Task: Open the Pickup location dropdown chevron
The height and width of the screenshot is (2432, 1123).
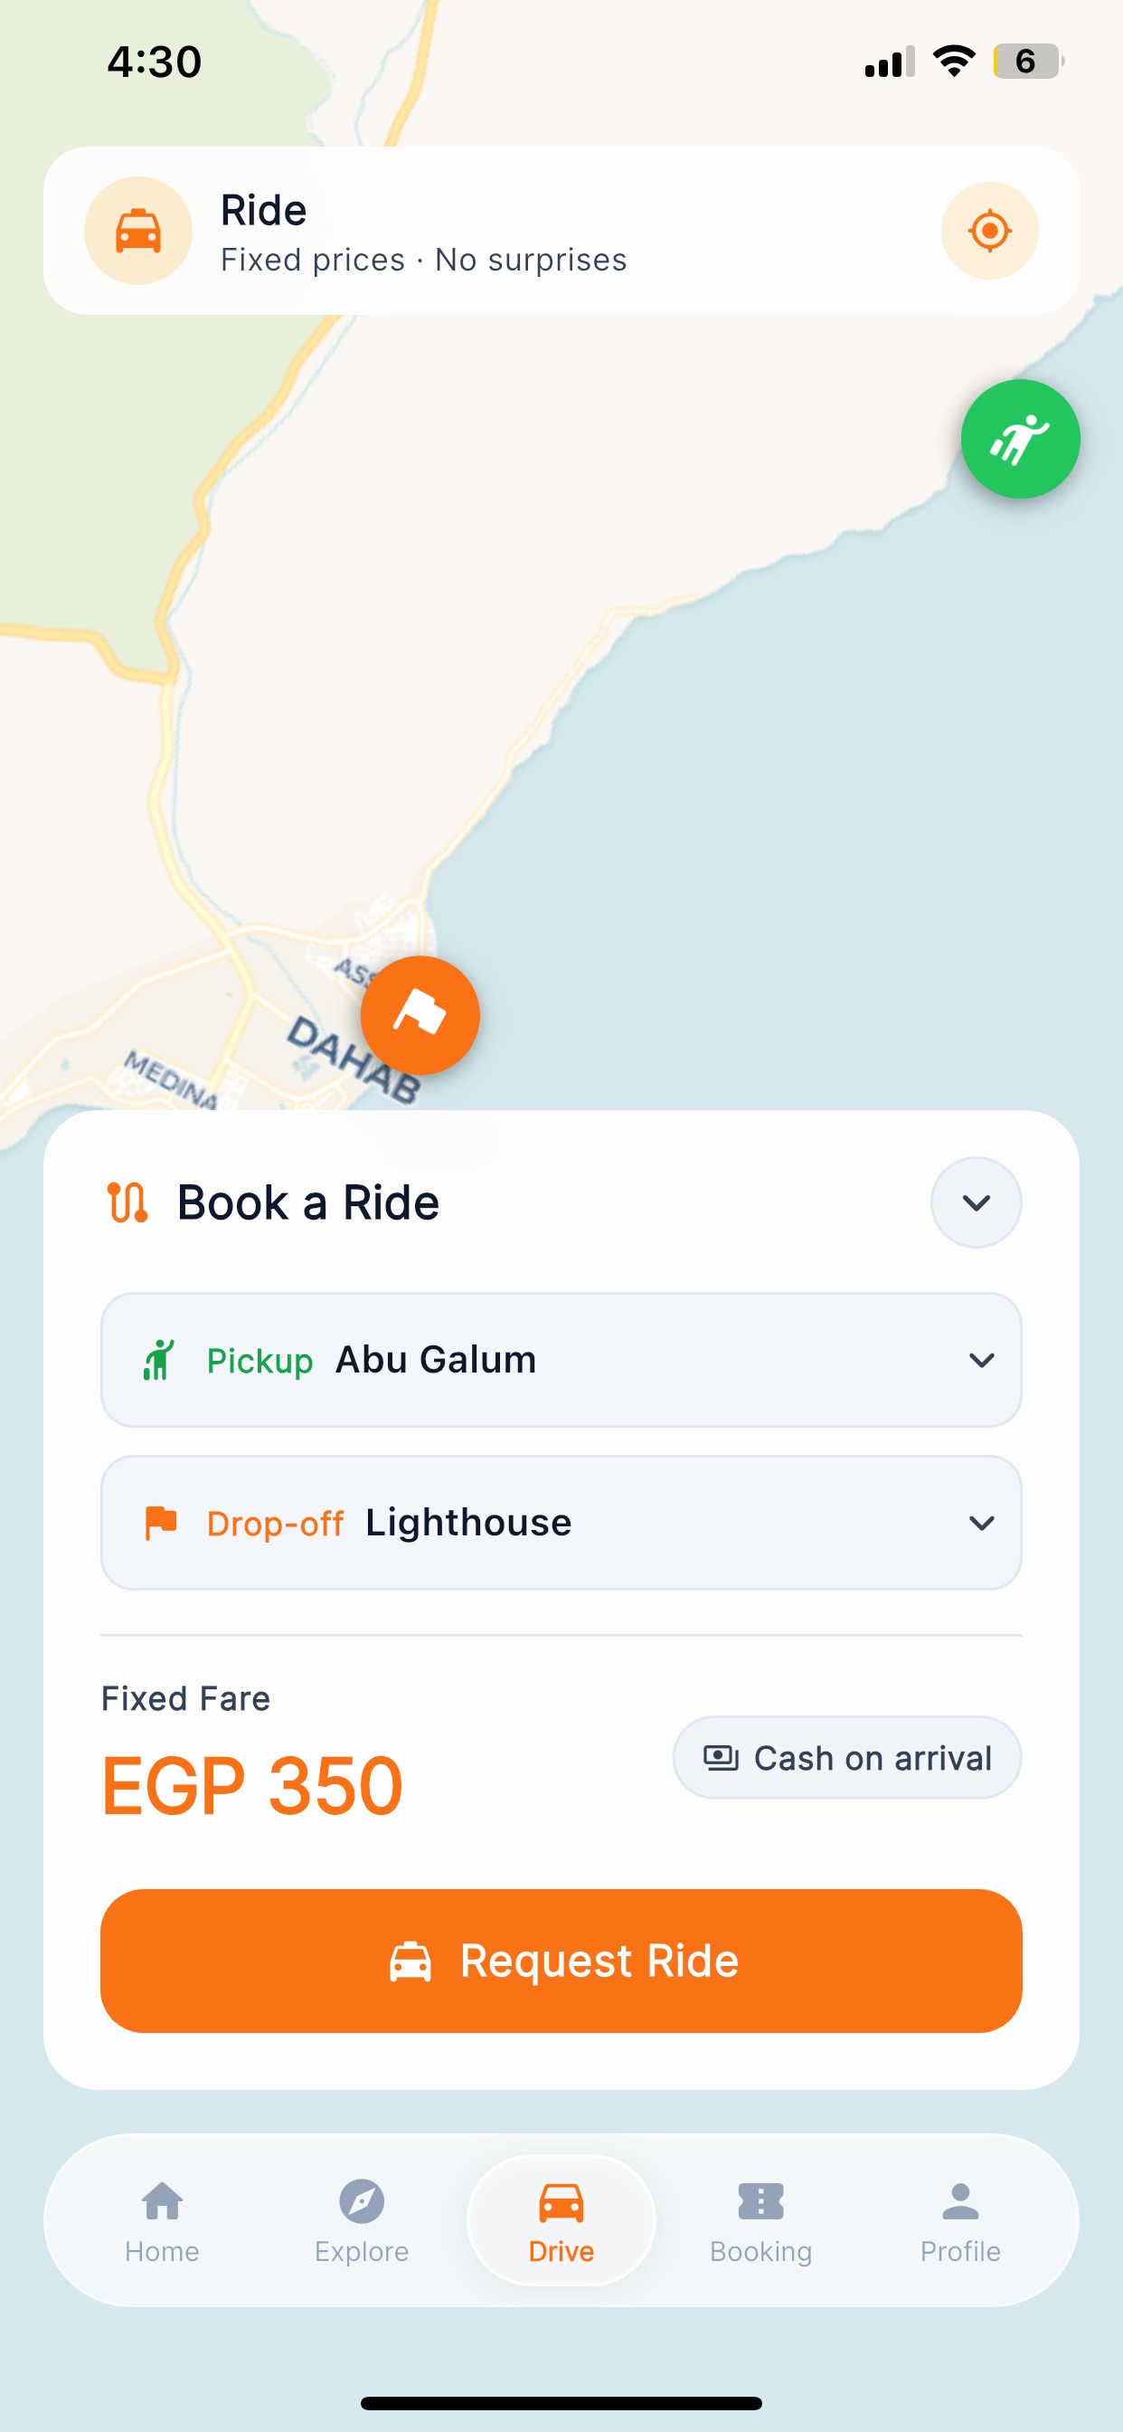Action: click(981, 1360)
